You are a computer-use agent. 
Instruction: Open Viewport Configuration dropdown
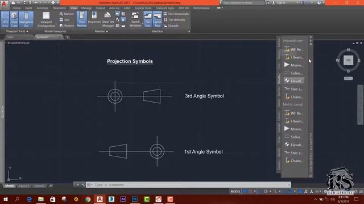pyautogui.click(x=46, y=19)
